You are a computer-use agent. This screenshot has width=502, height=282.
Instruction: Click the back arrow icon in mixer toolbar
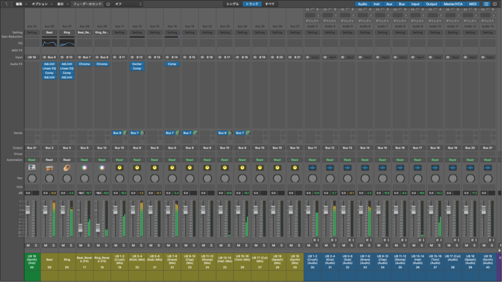coord(6,4)
